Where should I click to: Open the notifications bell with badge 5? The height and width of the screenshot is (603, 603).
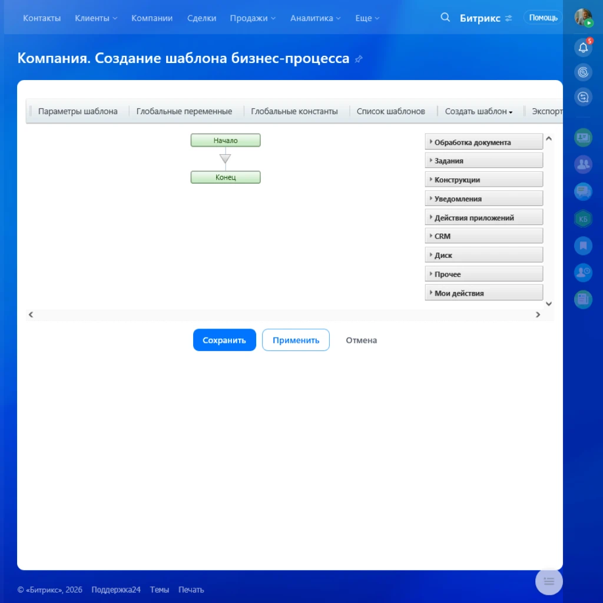click(x=582, y=48)
